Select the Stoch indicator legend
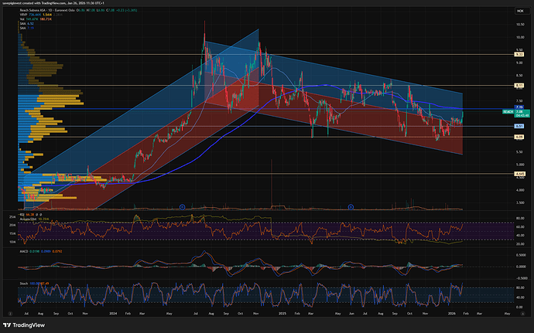This screenshot has height=333, width=534. 10,284
